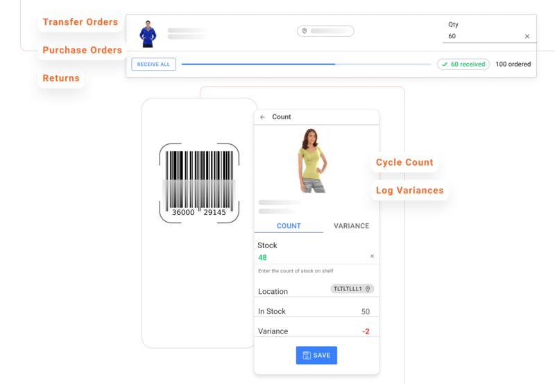Click the green checkmark in 60 received badge
555x384 pixels.
pos(445,64)
